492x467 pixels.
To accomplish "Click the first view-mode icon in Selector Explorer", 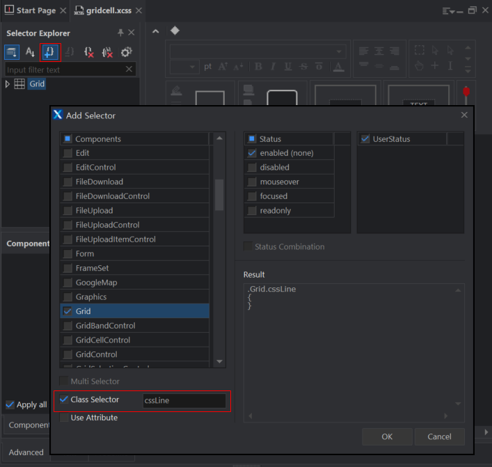I will tap(12, 52).
